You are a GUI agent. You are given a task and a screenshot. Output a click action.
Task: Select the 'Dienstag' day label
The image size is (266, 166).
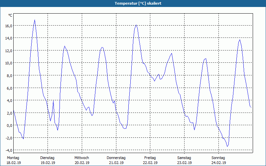(x=47, y=158)
